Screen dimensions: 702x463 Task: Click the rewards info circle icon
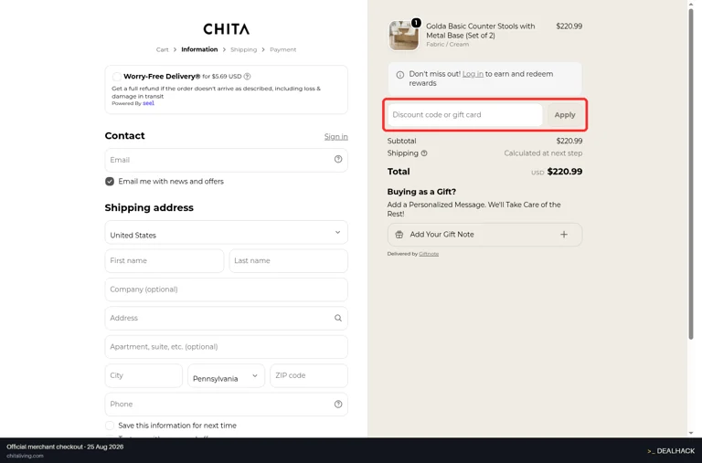tap(399, 75)
